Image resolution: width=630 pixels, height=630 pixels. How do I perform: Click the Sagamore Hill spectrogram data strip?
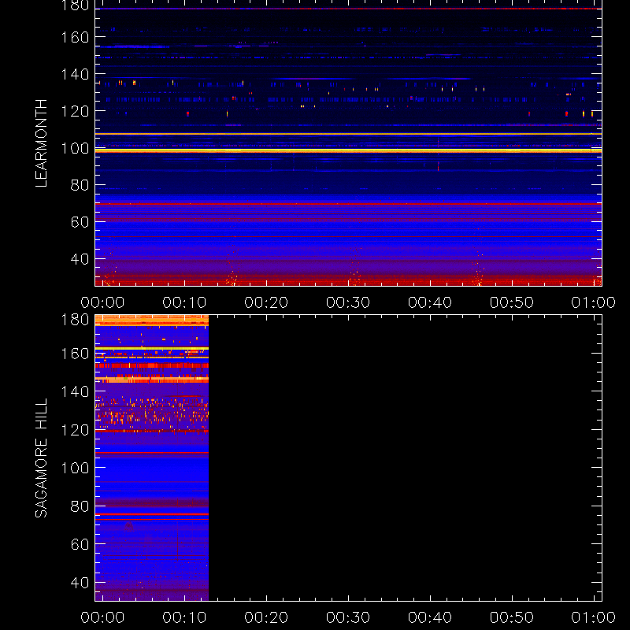click(152, 458)
